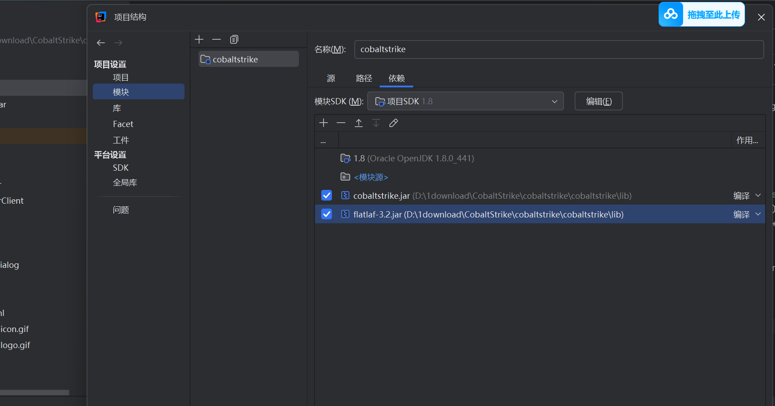The height and width of the screenshot is (406, 775).
Task: Switch to the 依赖 tab
Action: (397, 78)
